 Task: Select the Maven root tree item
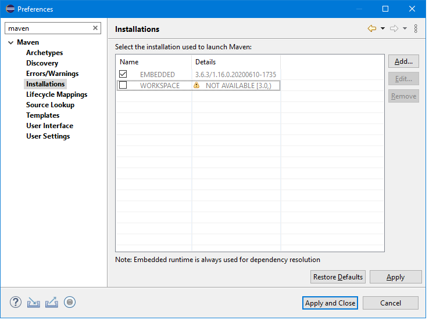28,42
